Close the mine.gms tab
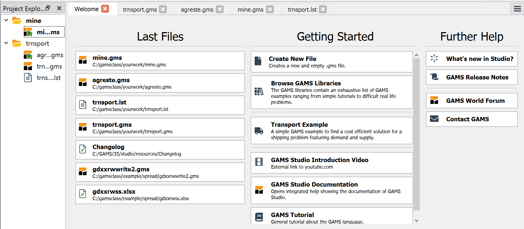 (x=270, y=10)
